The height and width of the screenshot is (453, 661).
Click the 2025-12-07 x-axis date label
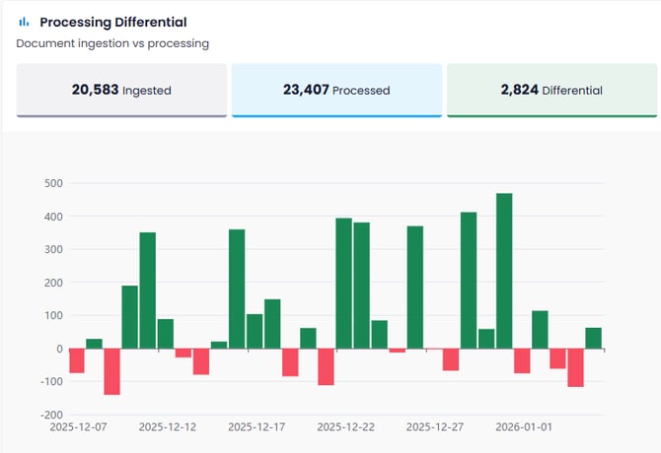point(77,427)
